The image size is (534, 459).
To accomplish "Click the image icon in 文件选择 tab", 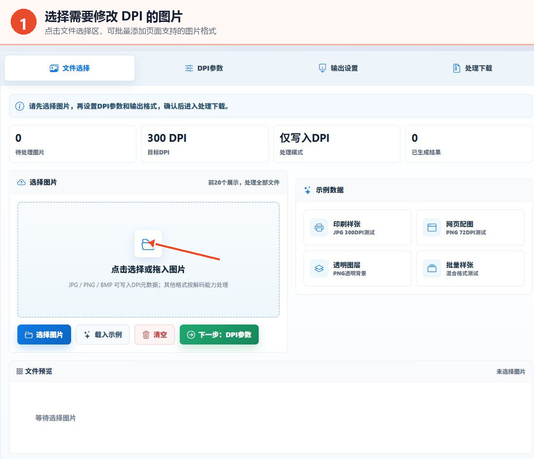I will [x=54, y=68].
